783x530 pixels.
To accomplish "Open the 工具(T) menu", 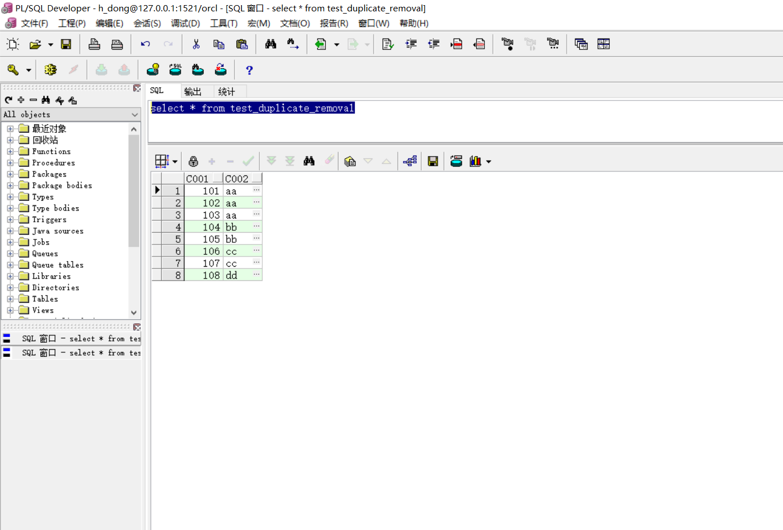I will tap(224, 23).
